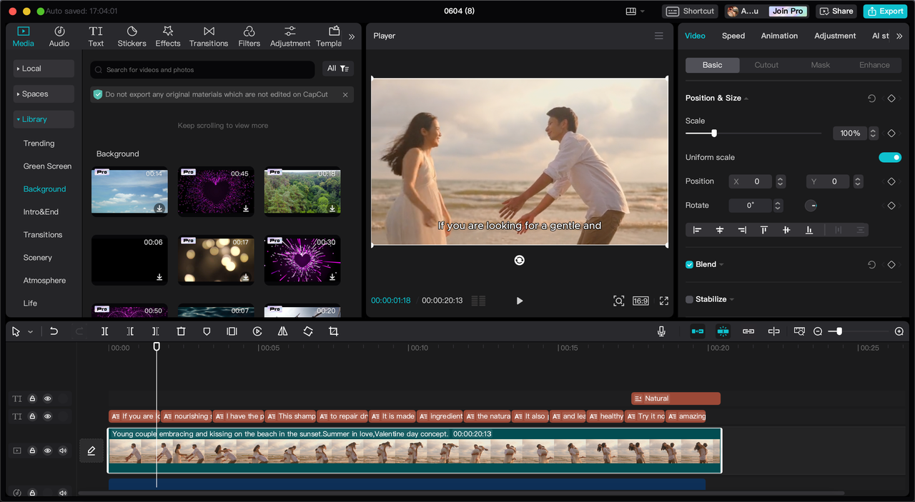The height and width of the screenshot is (502, 915).
Task: Open the Effects panel
Action: pyautogui.click(x=168, y=36)
